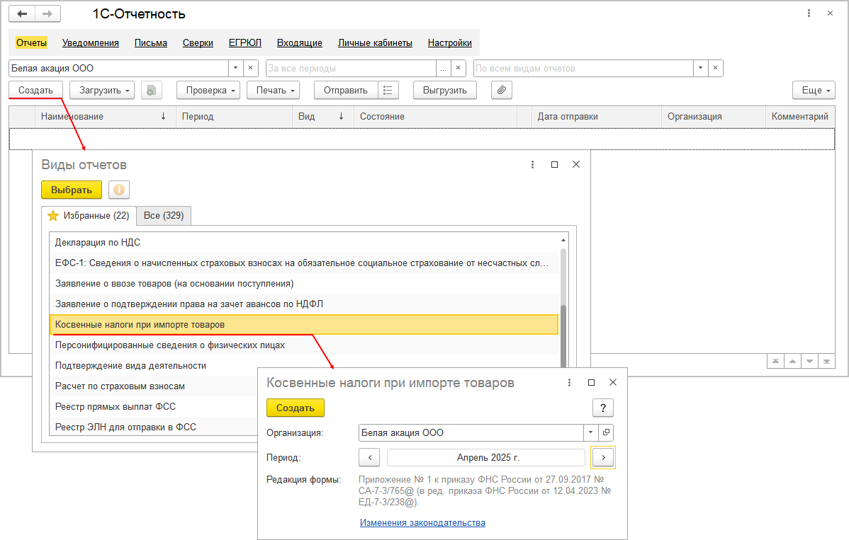The height and width of the screenshot is (540, 849).
Task: Click the Отправить button
Action: pyautogui.click(x=346, y=91)
